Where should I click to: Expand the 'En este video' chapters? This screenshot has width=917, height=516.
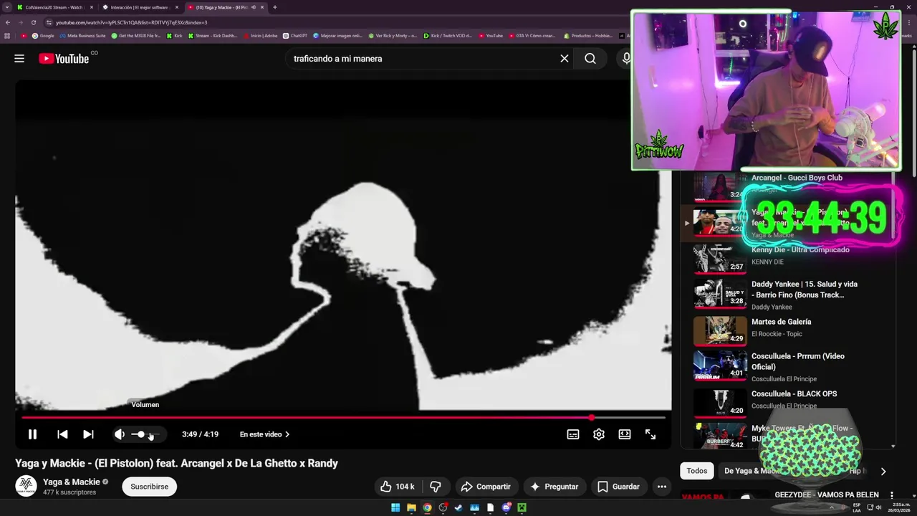pos(265,434)
